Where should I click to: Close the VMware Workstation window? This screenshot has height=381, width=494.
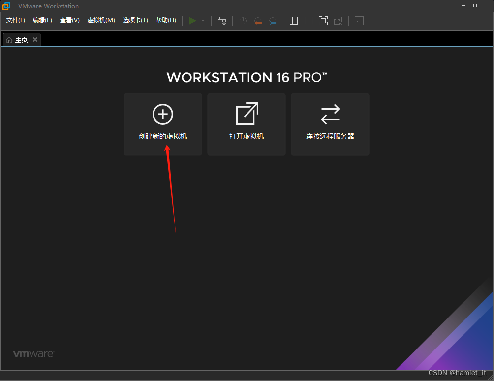pyautogui.click(x=487, y=6)
